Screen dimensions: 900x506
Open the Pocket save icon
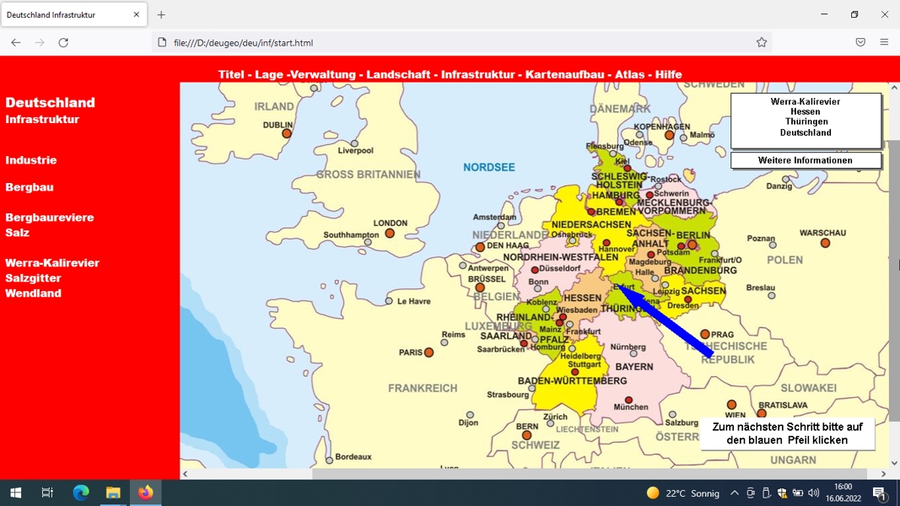(x=860, y=42)
